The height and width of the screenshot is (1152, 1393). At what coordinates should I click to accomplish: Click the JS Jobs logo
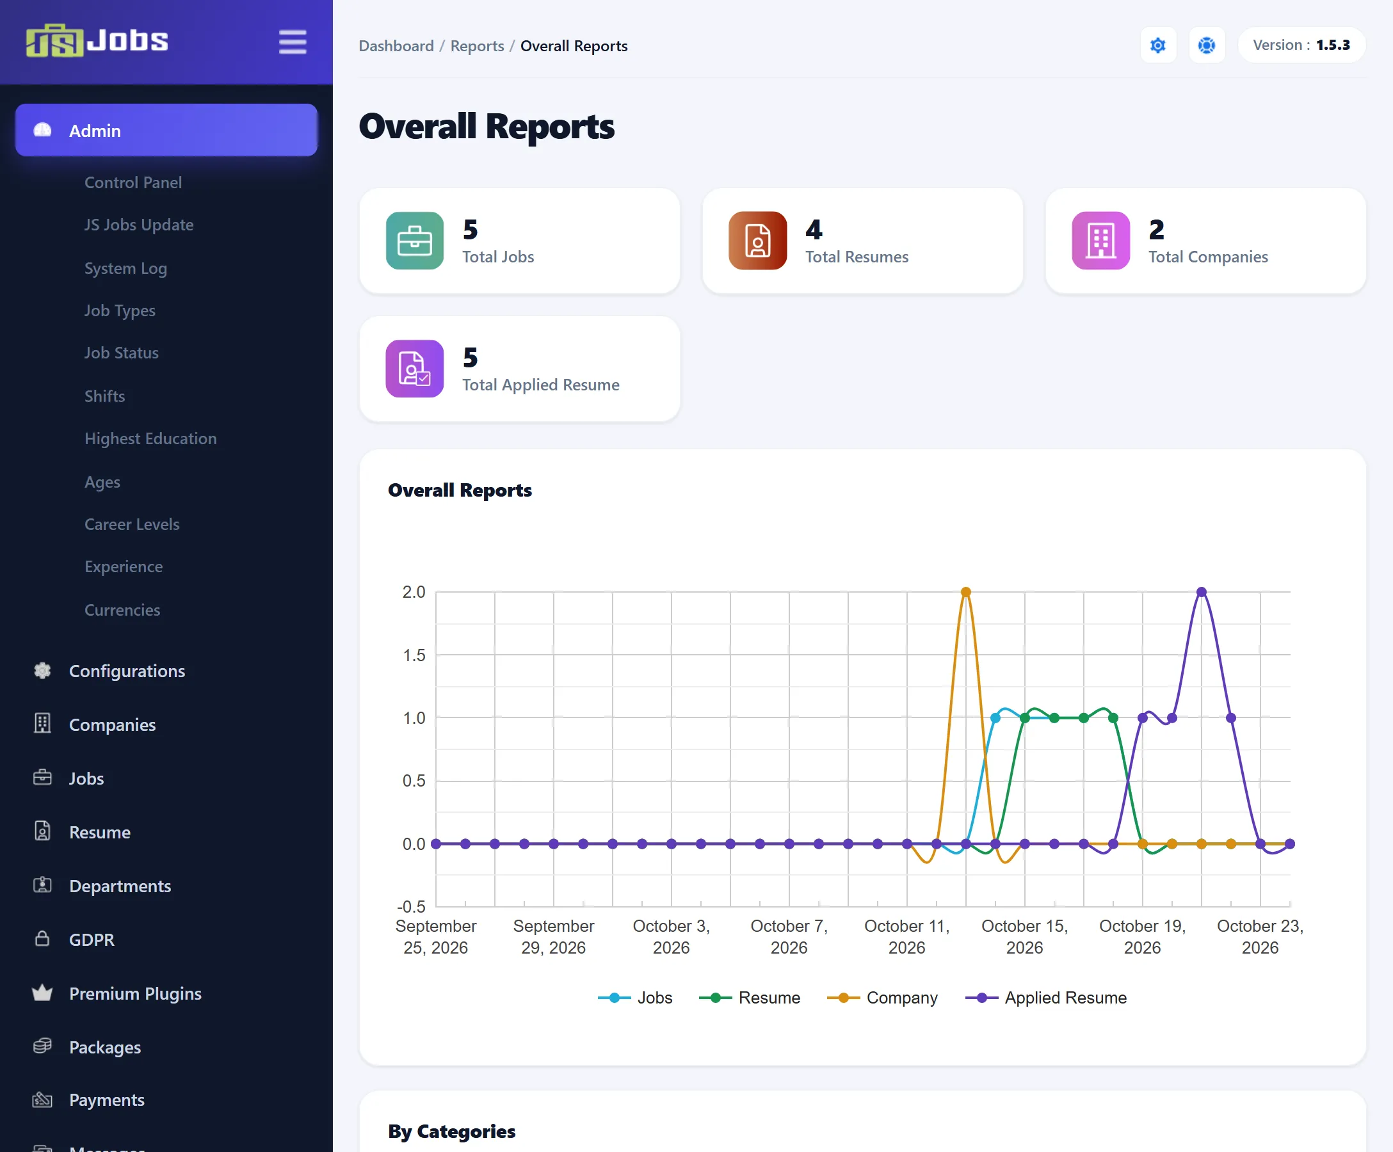click(x=97, y=40)
